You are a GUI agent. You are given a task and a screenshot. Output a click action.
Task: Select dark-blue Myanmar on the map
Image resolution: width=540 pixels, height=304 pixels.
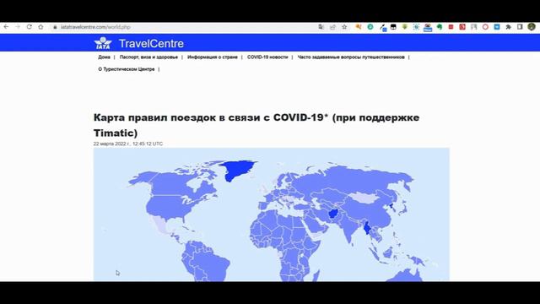[x=368, y=229]
